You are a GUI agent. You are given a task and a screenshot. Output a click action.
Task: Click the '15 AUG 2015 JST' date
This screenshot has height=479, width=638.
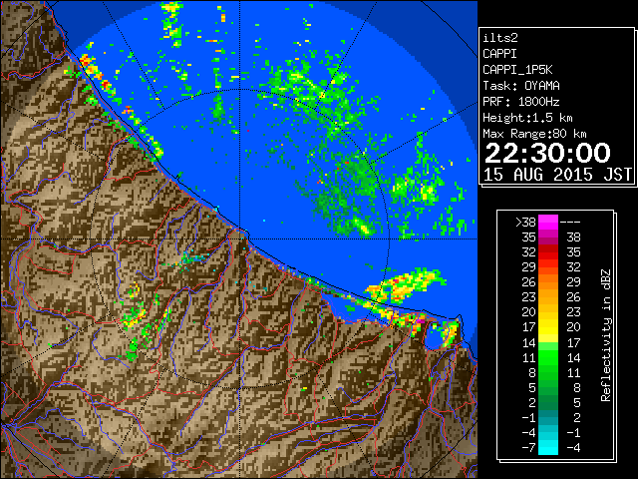pos(557,175)
